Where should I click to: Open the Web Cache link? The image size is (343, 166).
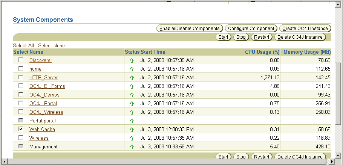(x=42, y=130)
